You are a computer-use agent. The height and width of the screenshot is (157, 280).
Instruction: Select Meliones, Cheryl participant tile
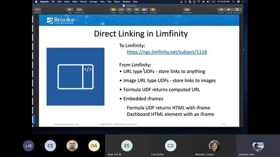pos(214,146)
